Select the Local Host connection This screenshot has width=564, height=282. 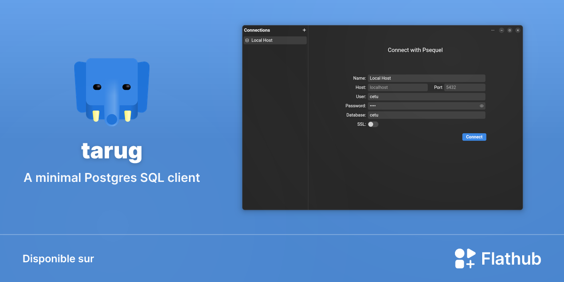coord(275,40)
